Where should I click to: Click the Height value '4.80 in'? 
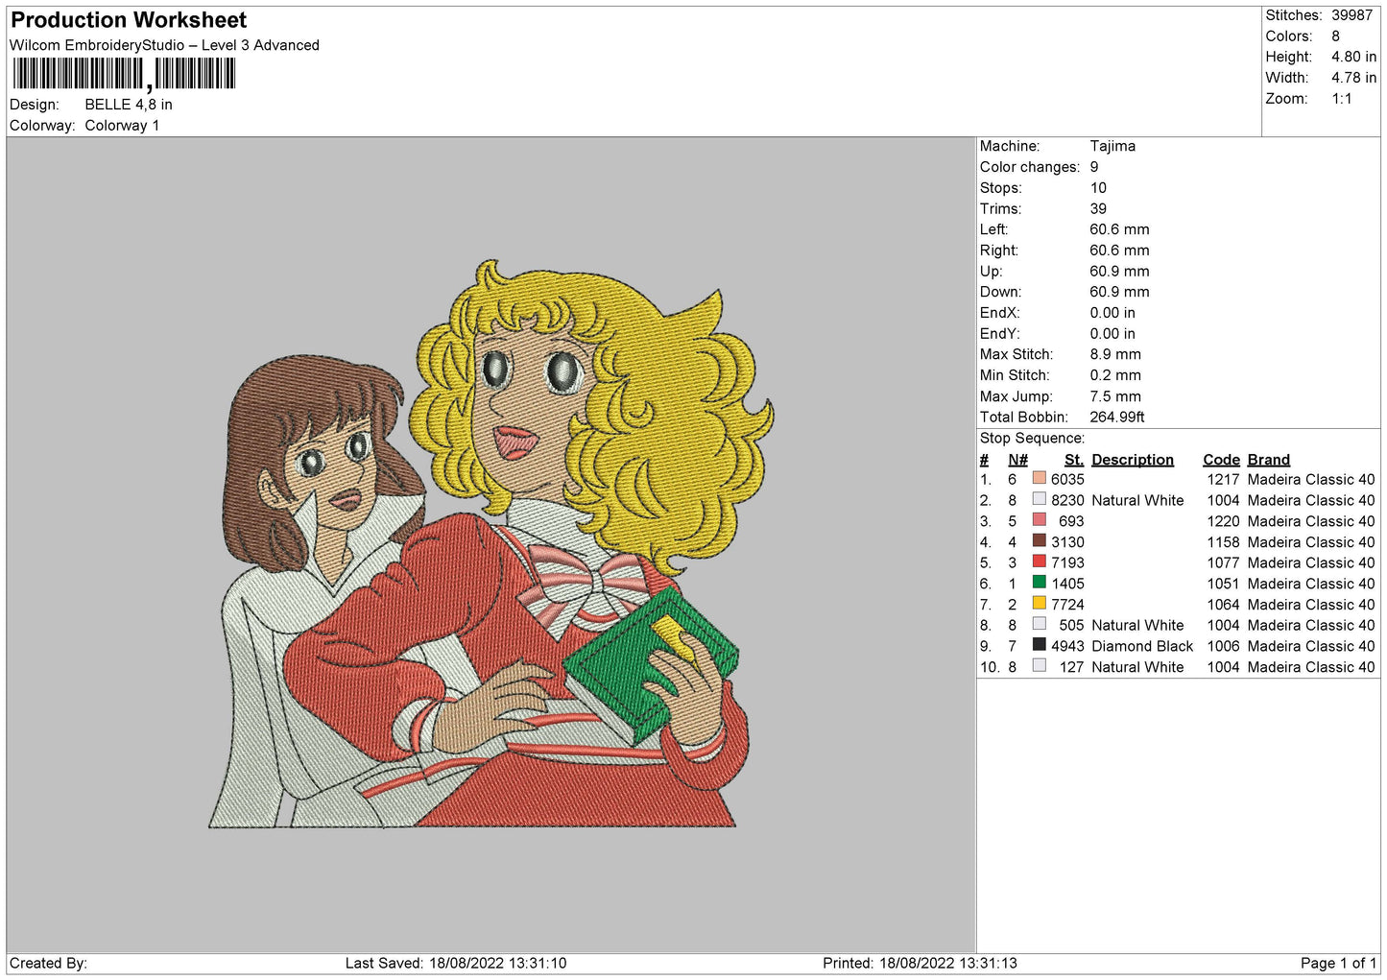coord(1353,57)
